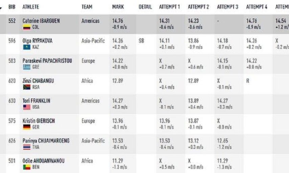Click Kristin GIERISCH athlete name

[x=39, y=121]
